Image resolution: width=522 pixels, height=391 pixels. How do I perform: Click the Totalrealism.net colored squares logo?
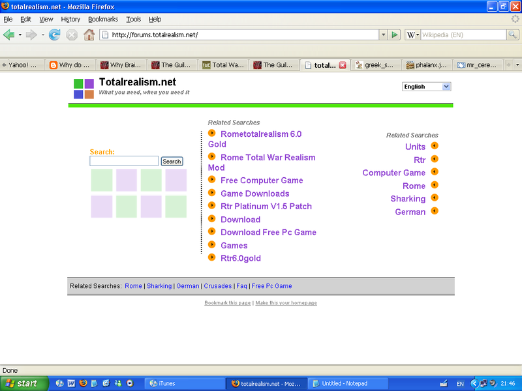84,89
